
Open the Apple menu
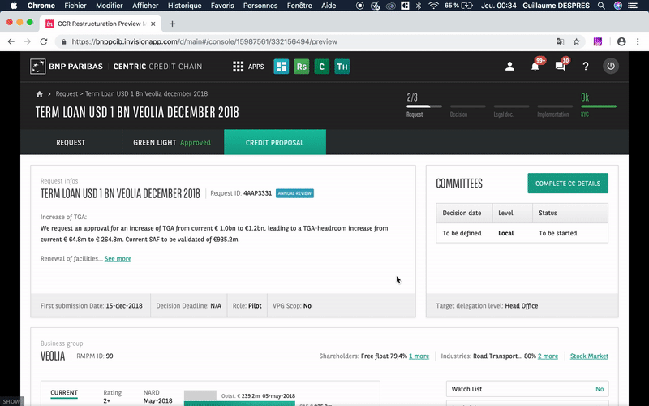pyautogui.click(x=14, y=6)
